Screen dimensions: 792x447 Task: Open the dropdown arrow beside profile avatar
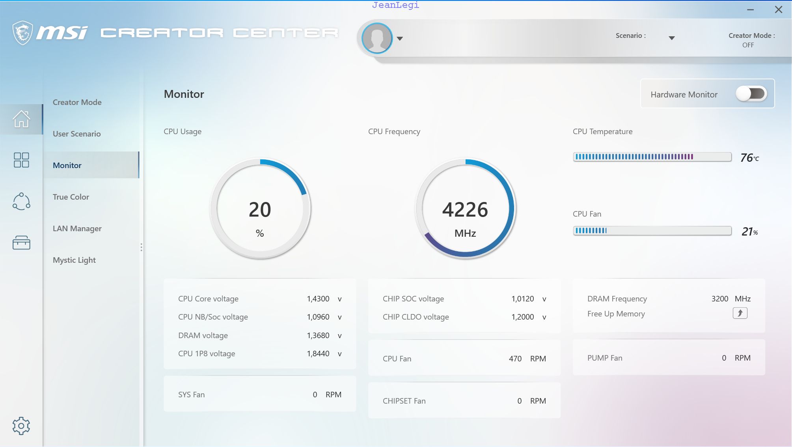click(400, 39)
